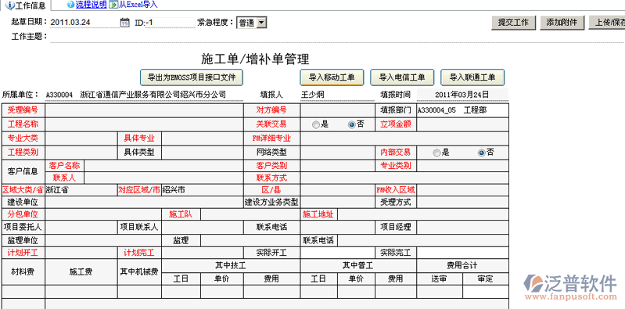Image resolution: width=625 pixels, height=309 pixels.
Task: Open the 紧急程度 dropdown
Action: tap(252, 23)
